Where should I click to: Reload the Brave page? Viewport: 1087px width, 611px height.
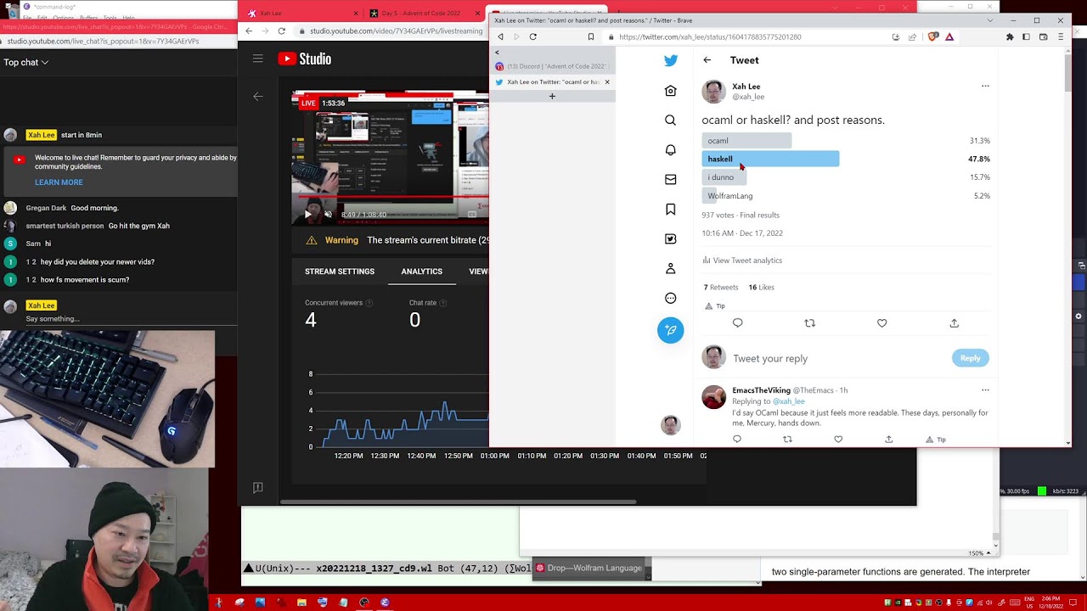[x=533, y=37]
